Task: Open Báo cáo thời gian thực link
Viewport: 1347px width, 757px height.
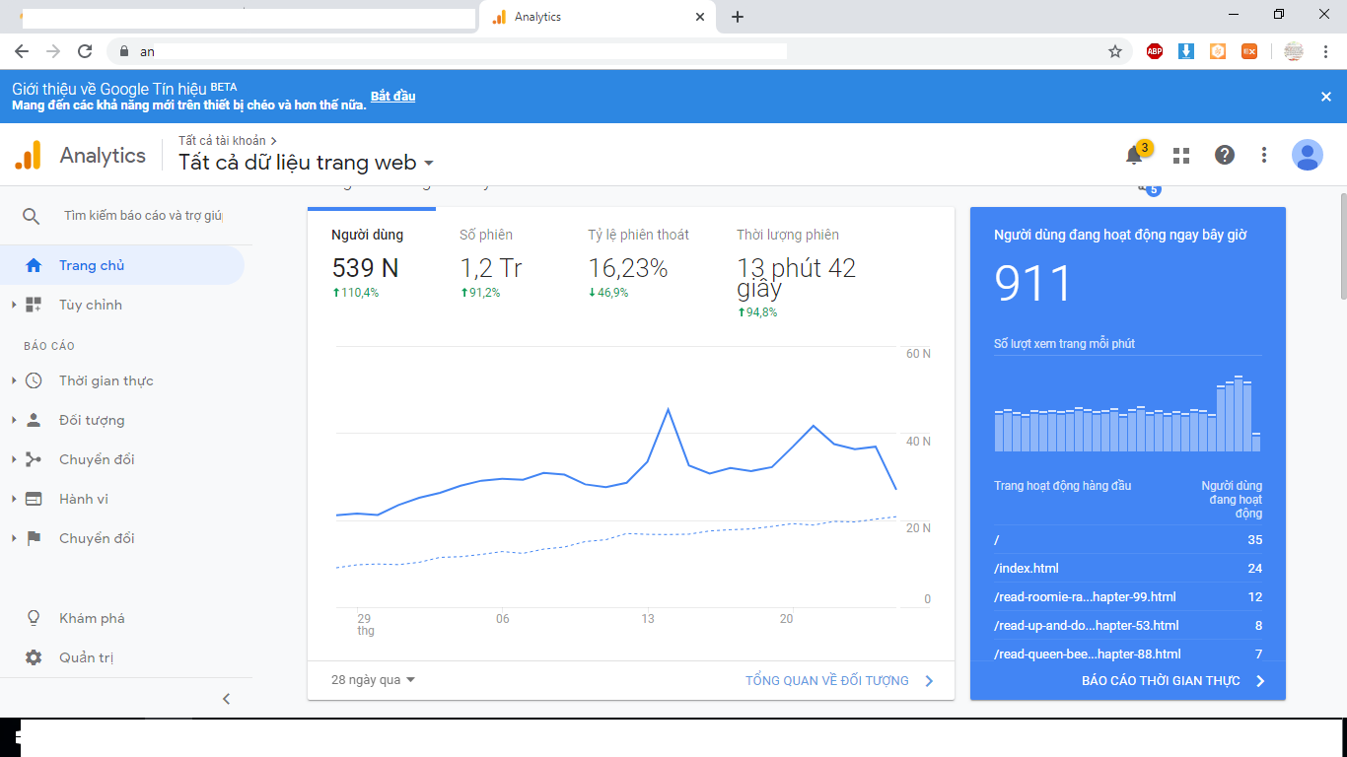Action: coord(1171,680)
